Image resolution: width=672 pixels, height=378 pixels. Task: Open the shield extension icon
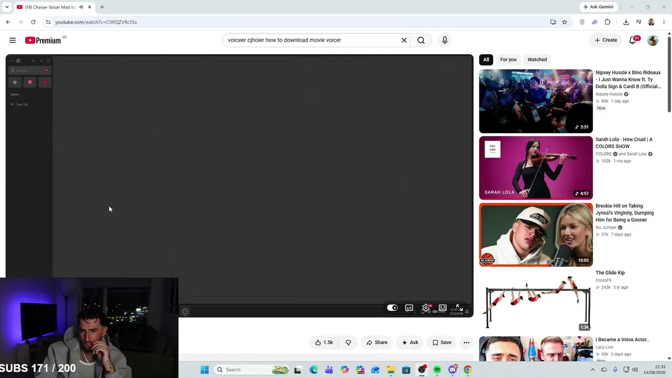[582, 22]
